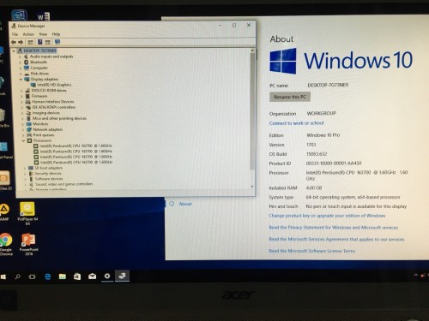Open the Mail app in the taskbar
429x321 pixels.
coord(92,276)
